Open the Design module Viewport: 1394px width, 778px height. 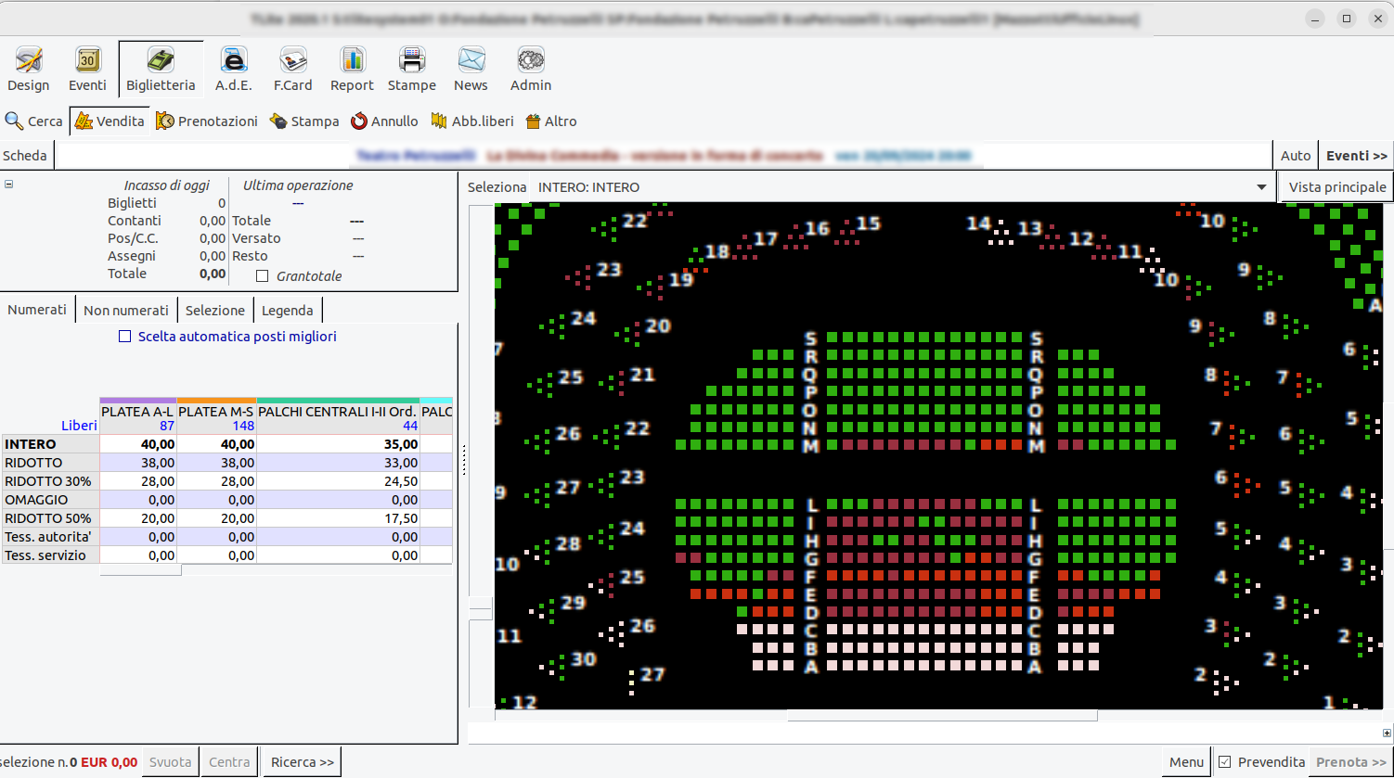(x=29, y=70)
